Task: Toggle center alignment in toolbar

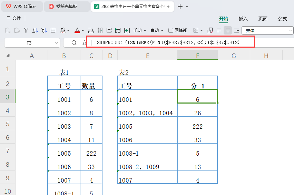Action: click(228, 30)
